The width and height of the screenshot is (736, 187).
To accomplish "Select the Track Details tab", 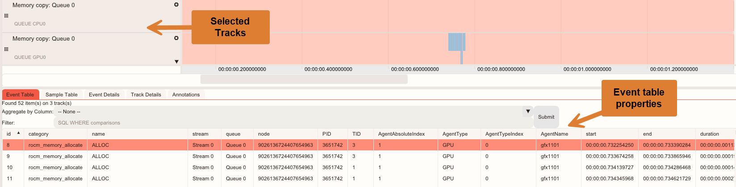I will [146, 95].
